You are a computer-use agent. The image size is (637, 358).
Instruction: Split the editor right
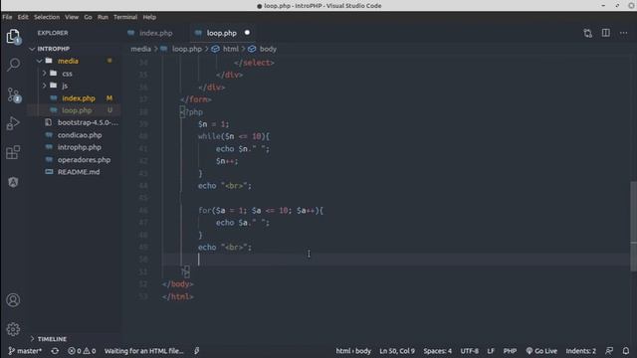(x=606, y=33)
